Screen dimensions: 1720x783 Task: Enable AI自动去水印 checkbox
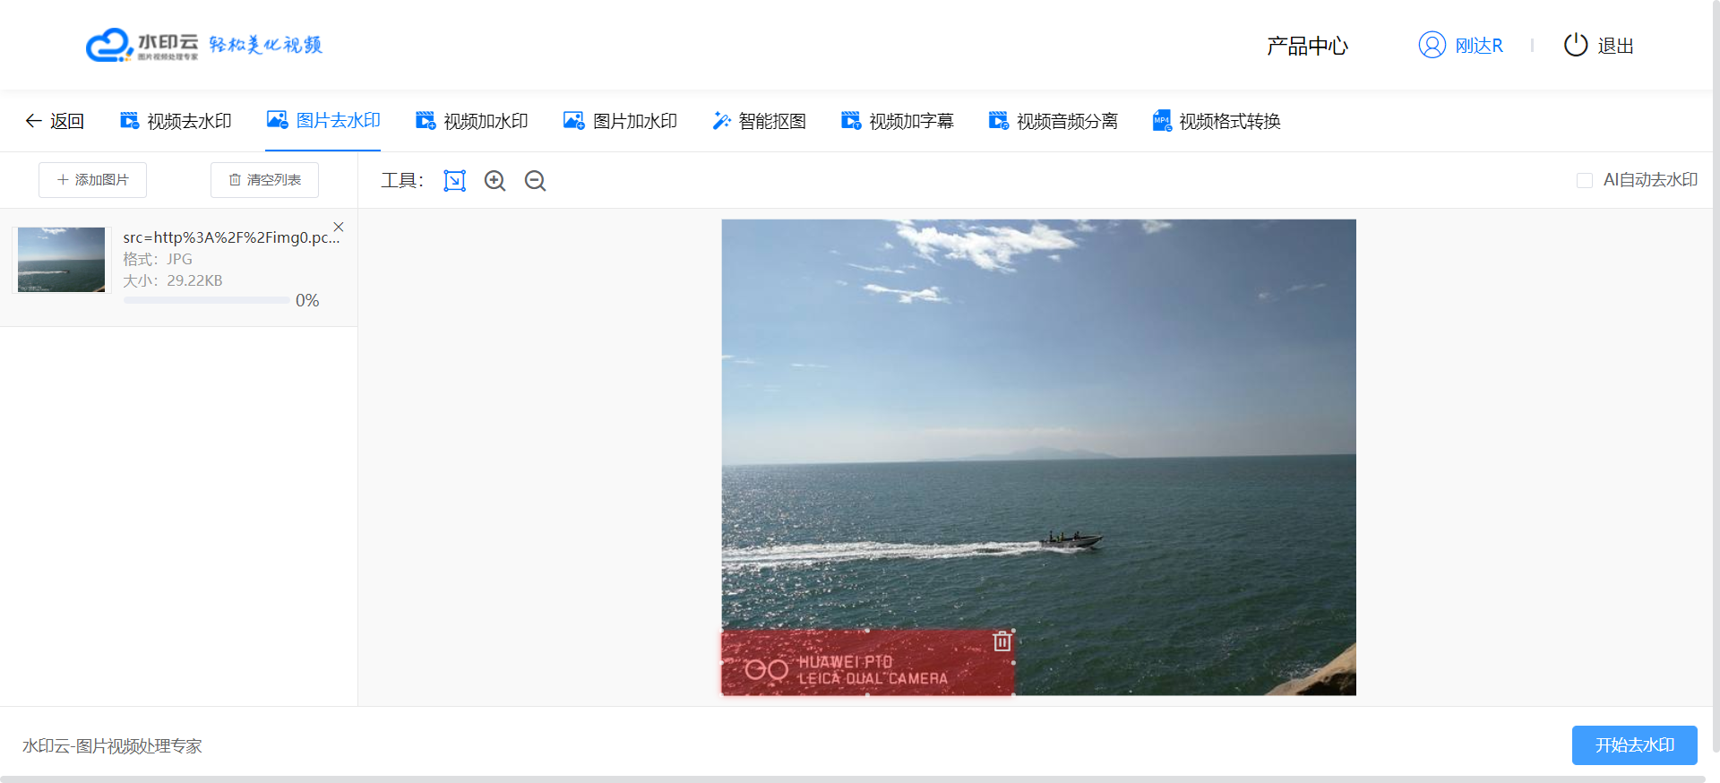(1584, 181)
